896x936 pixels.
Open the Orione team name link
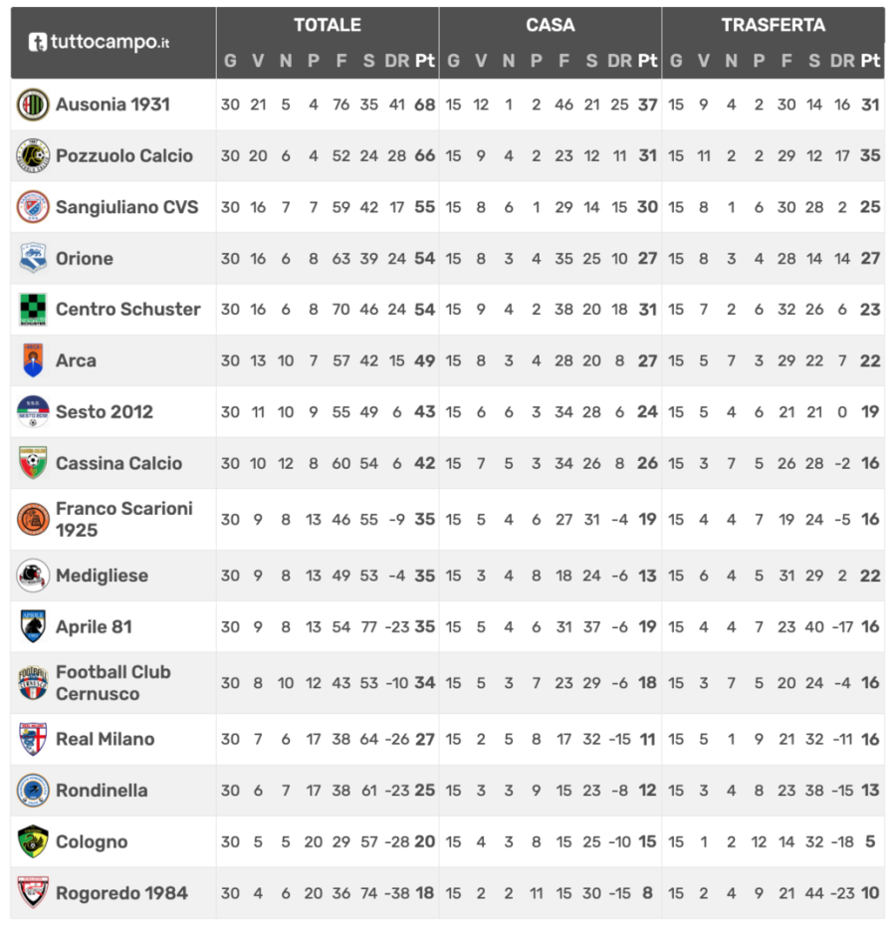[85, 259]
